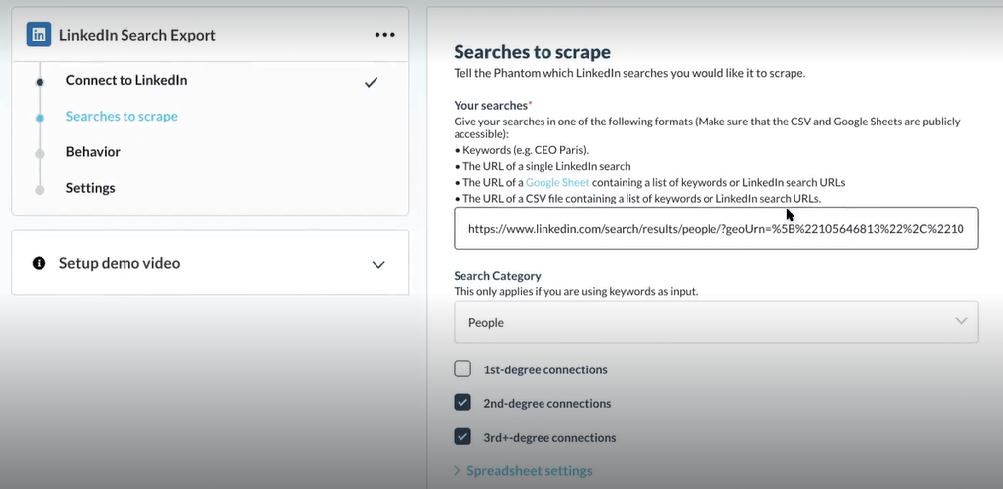Click the LinkedIn Search Export title
This screenshot has width=1003, height=489.
pyautogui.click(x=137, y=36)
